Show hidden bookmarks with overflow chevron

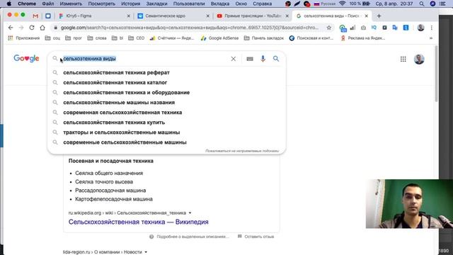[431, 38]
